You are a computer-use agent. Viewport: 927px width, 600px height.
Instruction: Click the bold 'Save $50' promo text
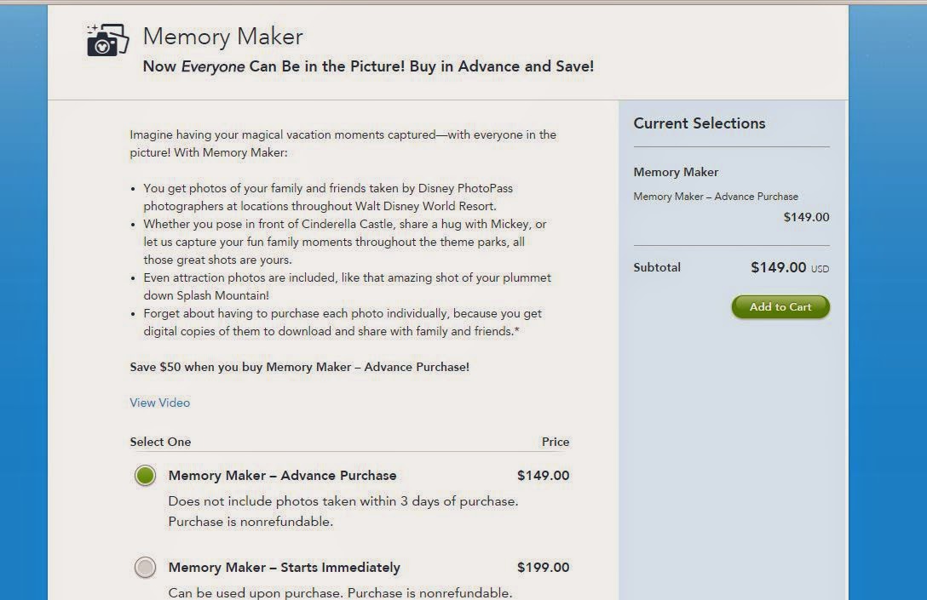[x=299, y=367]
